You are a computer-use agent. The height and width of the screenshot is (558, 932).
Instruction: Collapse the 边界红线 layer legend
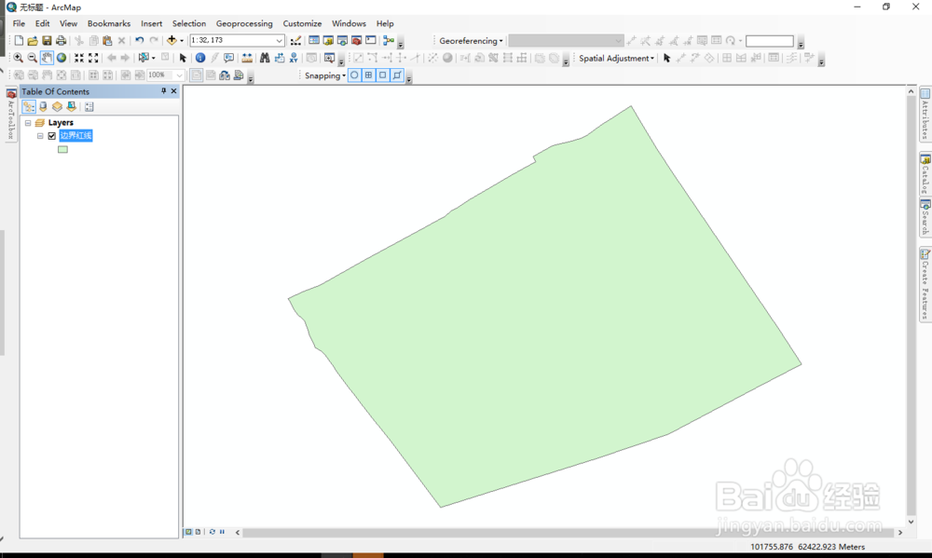click(x=40, y=136)
